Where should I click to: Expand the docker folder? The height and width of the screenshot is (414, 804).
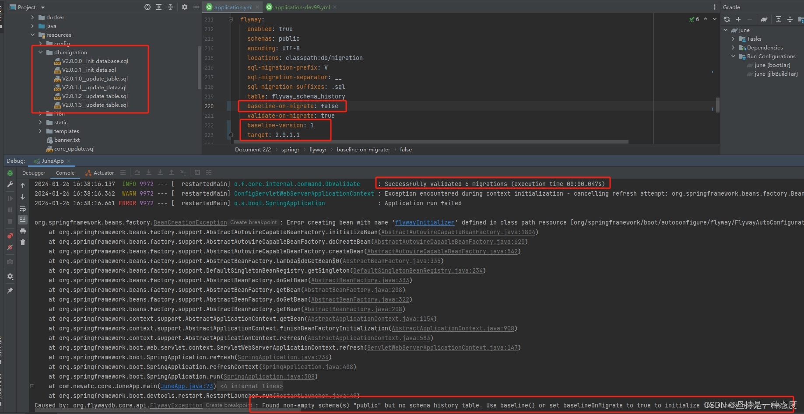point(32,17)
